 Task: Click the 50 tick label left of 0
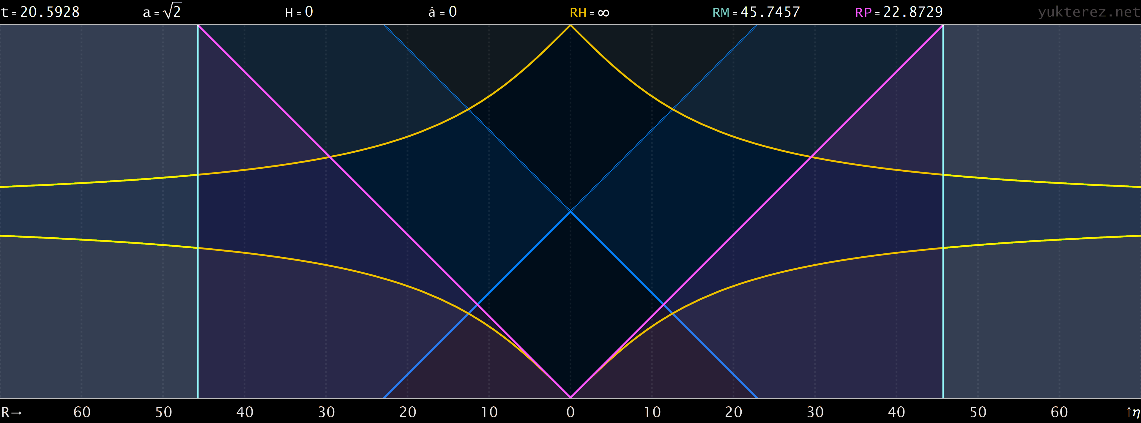tap(163, 412)
